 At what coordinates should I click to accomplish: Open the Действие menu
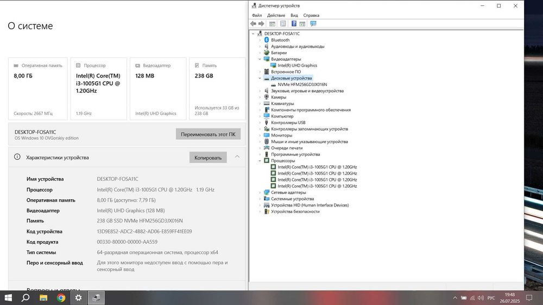tap(276, 16)
